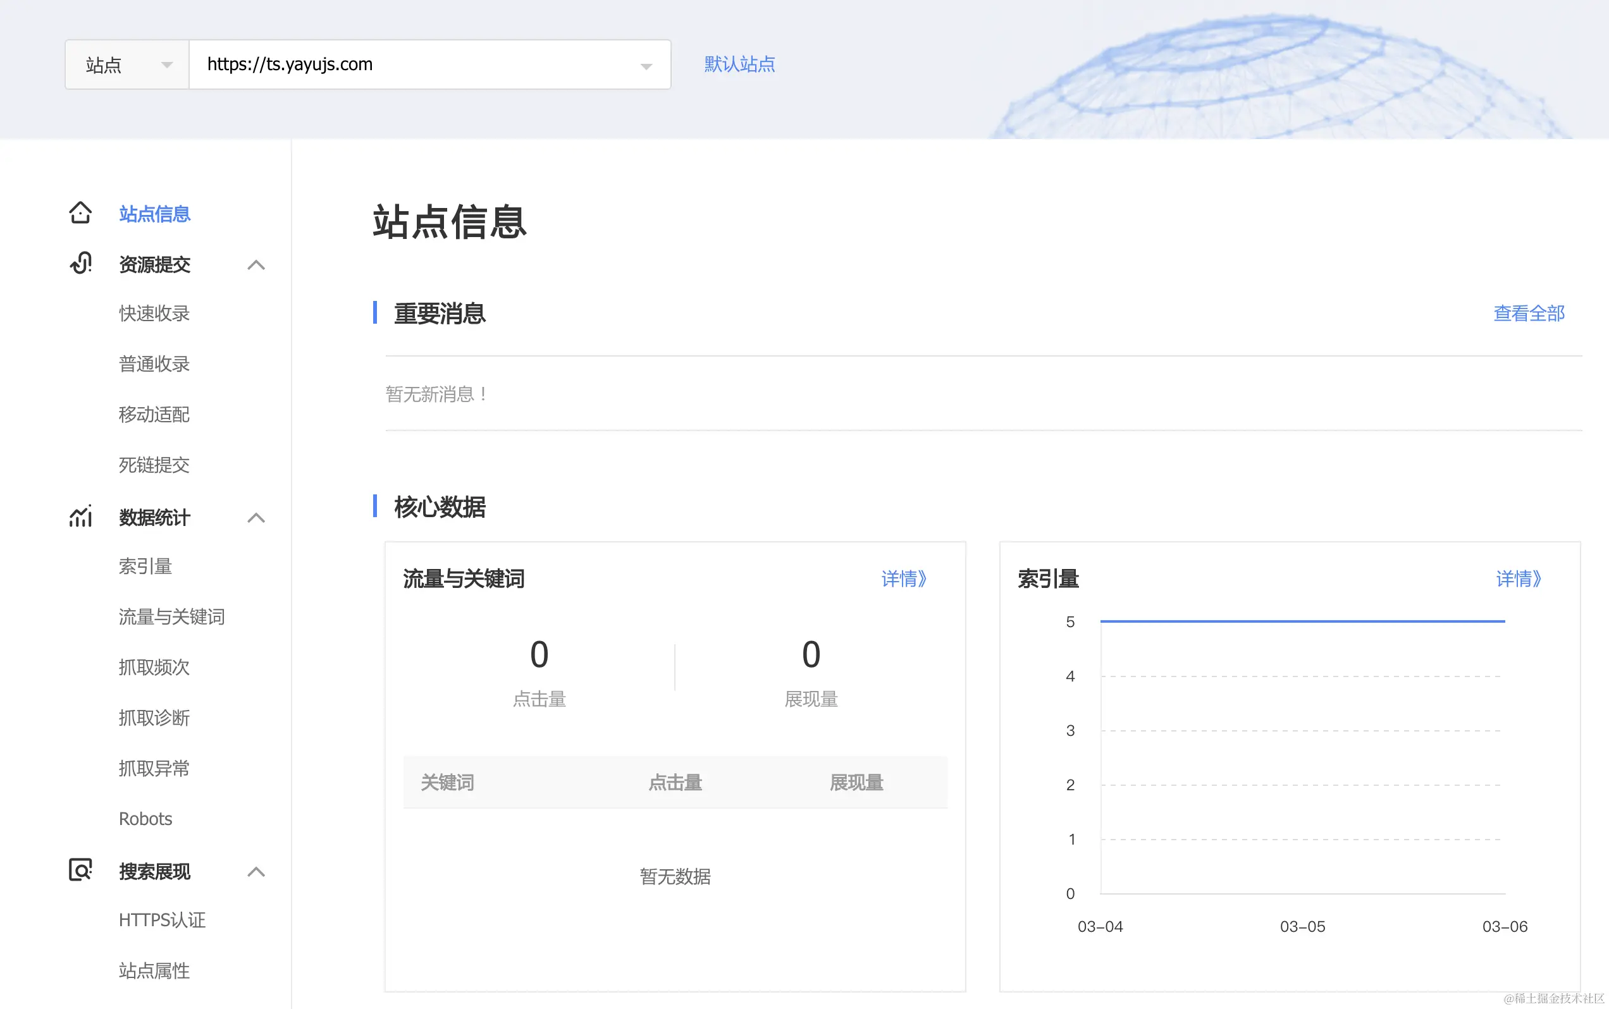Select 普通收录 in the sidebar
The height and width of the screenshot is (1009, 1609).
(x=154, y=364)
